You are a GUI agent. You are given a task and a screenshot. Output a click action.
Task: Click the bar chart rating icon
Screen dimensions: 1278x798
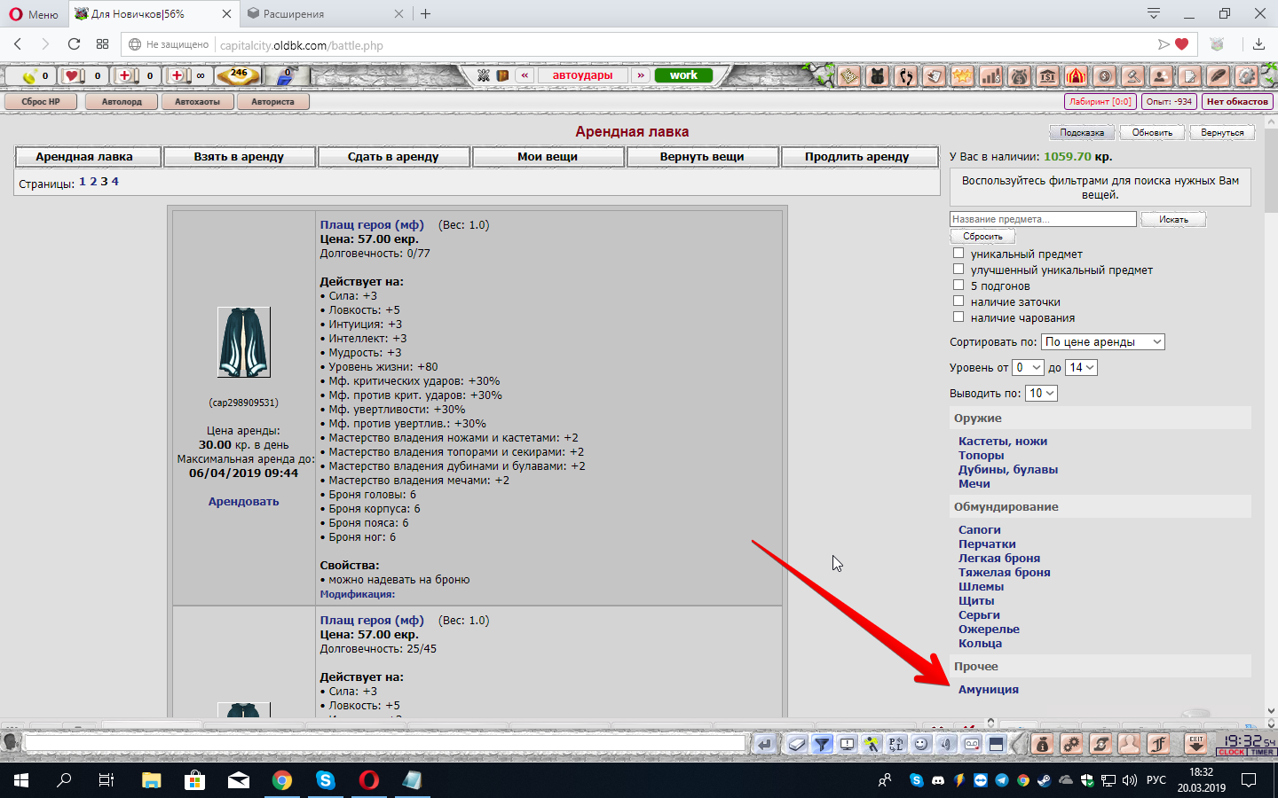point(990,76)
